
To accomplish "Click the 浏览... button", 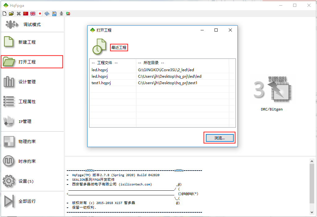I will tap(219, 138).
